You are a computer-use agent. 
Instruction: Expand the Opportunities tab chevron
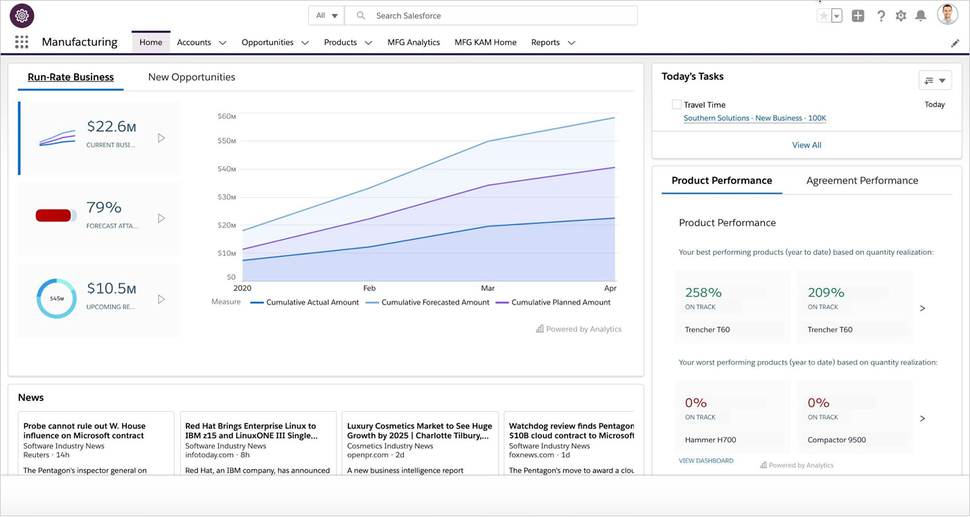tap(305, 43)
